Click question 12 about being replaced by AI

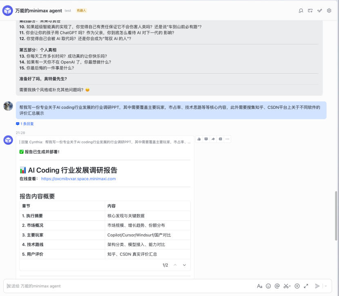click(x=75, y=38)
